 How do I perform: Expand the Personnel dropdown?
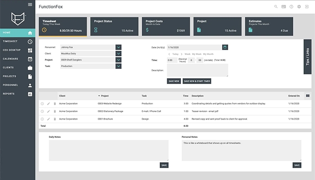(x=118, y=47)
